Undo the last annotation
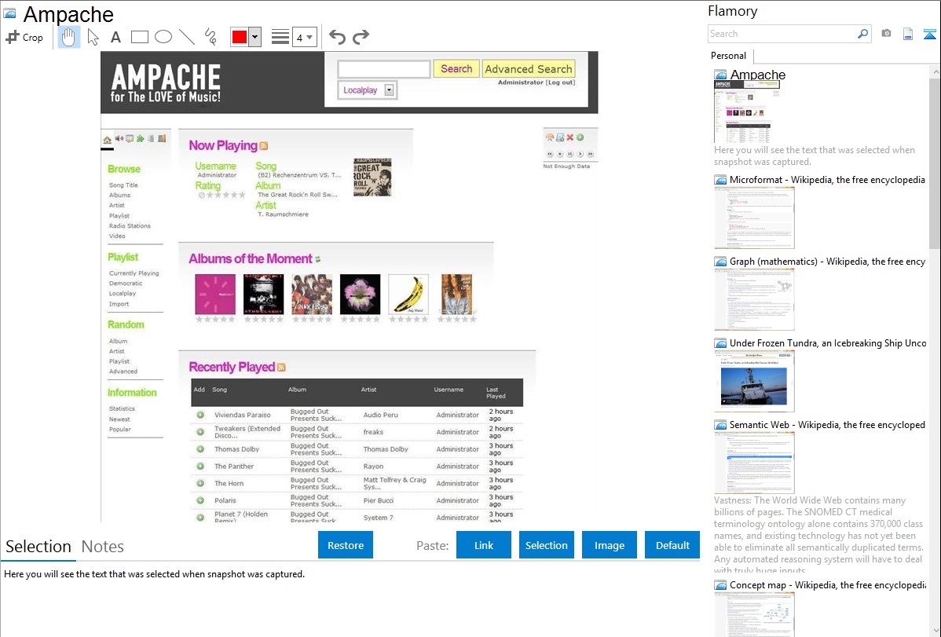The height and width of the screenshot is (637, 941). [x=337, y=37]
